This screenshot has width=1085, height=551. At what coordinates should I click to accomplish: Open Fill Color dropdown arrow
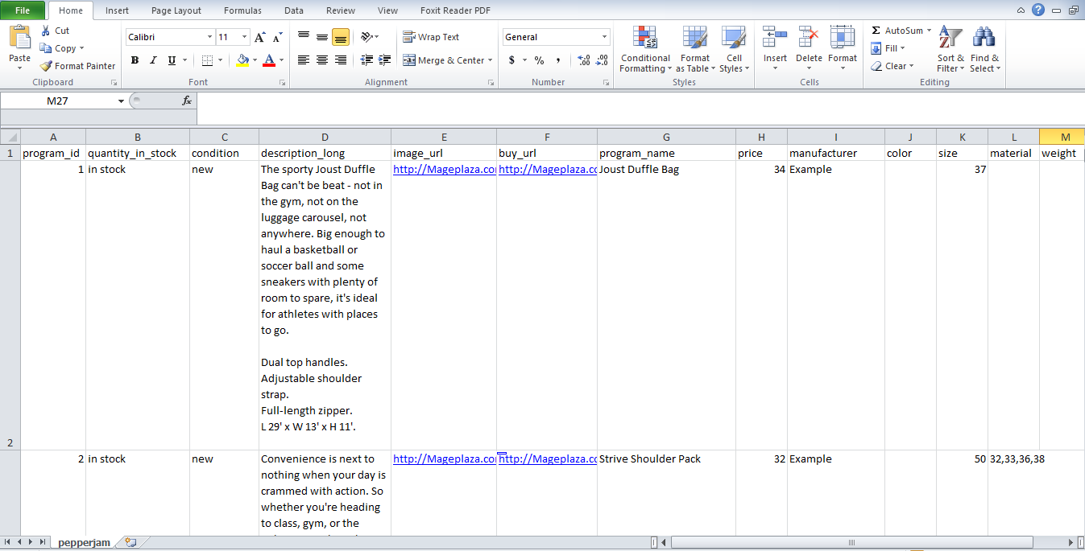click(255, 60)
